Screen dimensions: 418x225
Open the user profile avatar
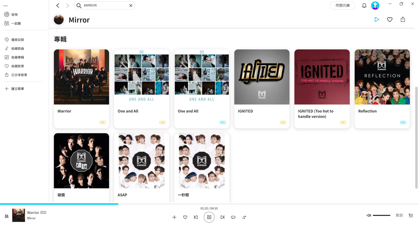(375, 6)
